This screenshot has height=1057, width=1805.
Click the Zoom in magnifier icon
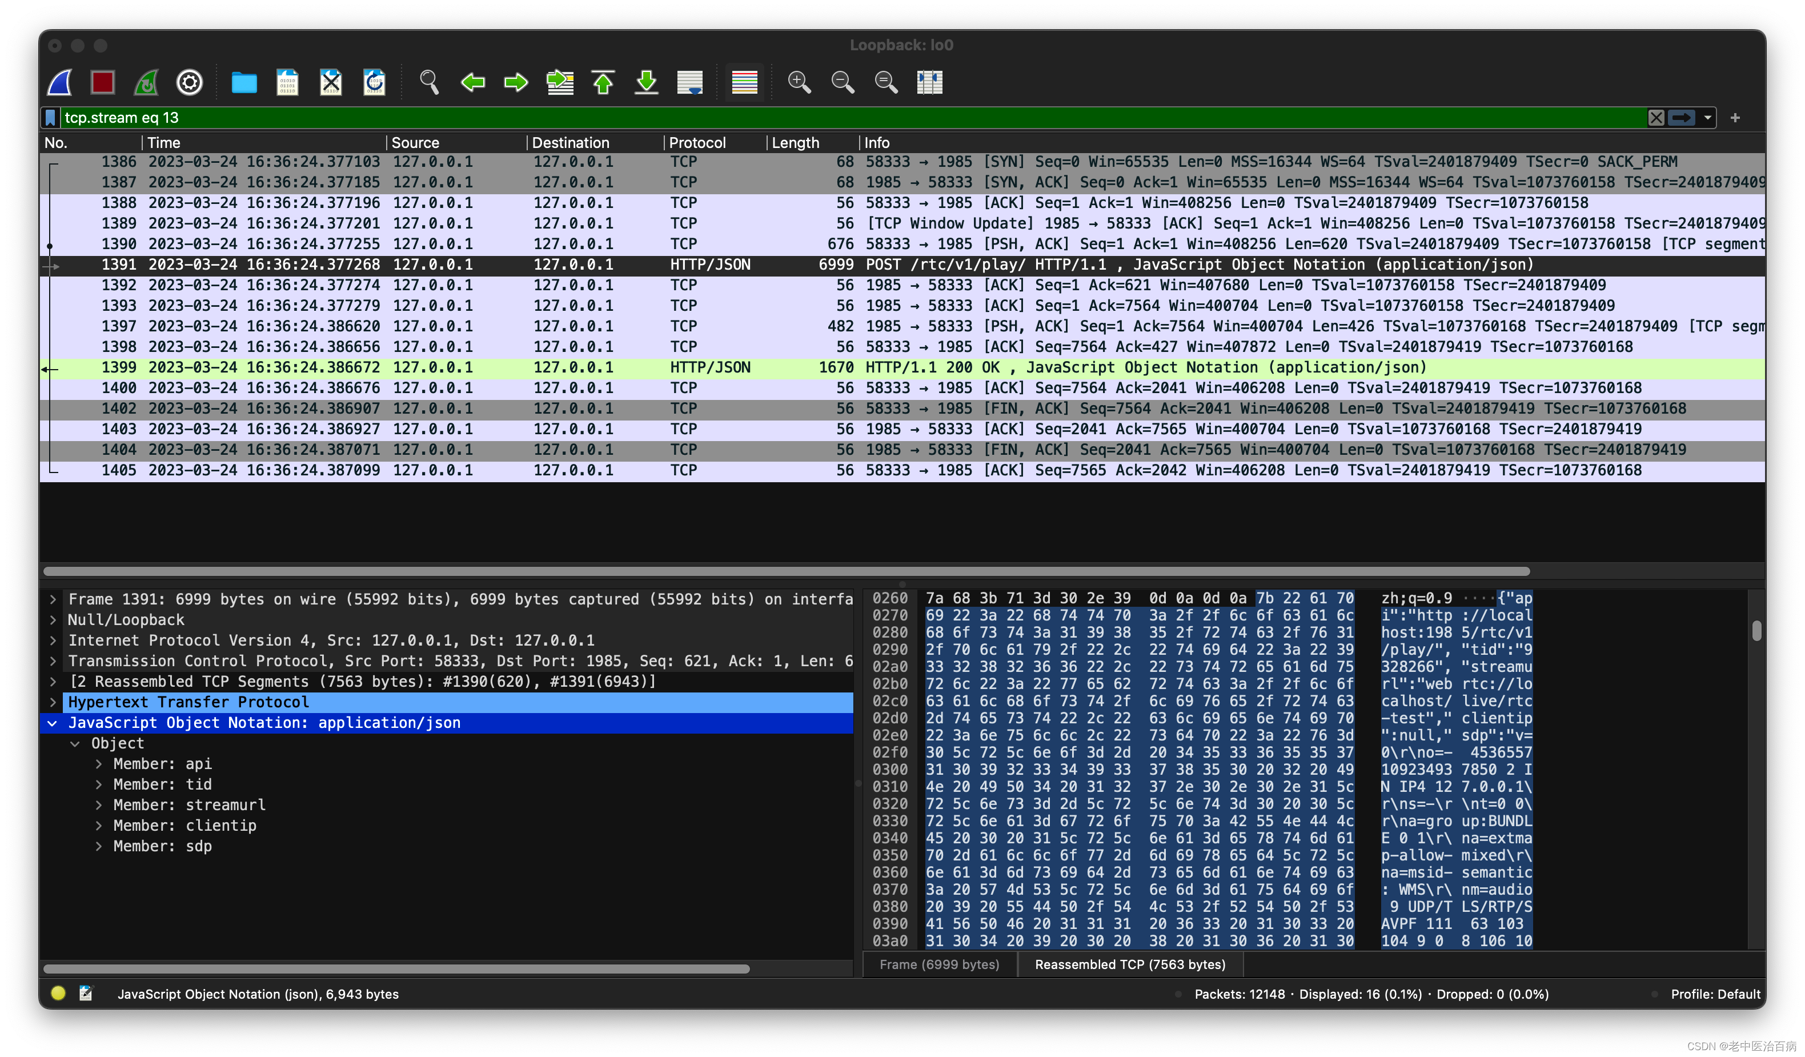(x=799, y=82)
